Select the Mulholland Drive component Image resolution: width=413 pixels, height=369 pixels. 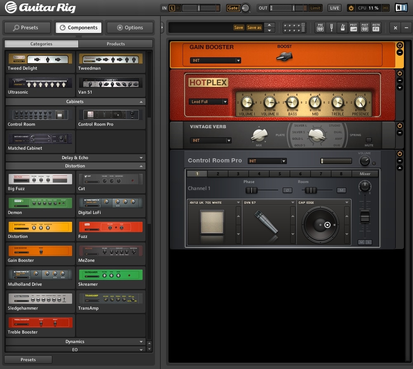[x=40, y=278]
